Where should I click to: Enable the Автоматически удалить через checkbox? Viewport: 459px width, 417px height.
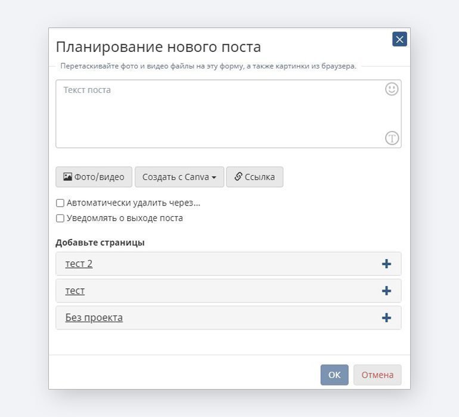point(60,203)
